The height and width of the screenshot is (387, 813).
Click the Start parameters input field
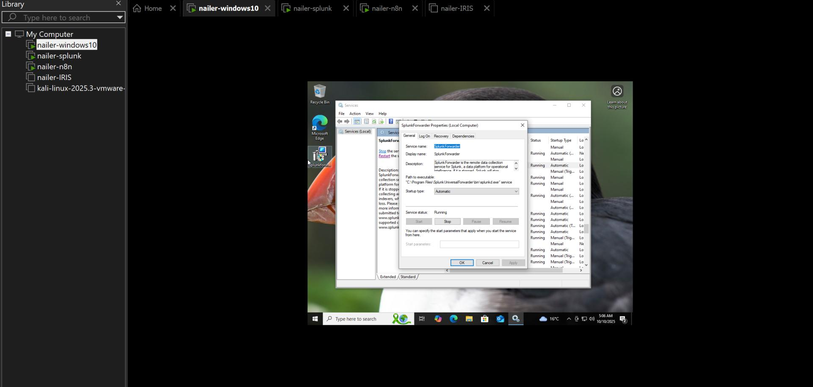[x=479, y=244]
